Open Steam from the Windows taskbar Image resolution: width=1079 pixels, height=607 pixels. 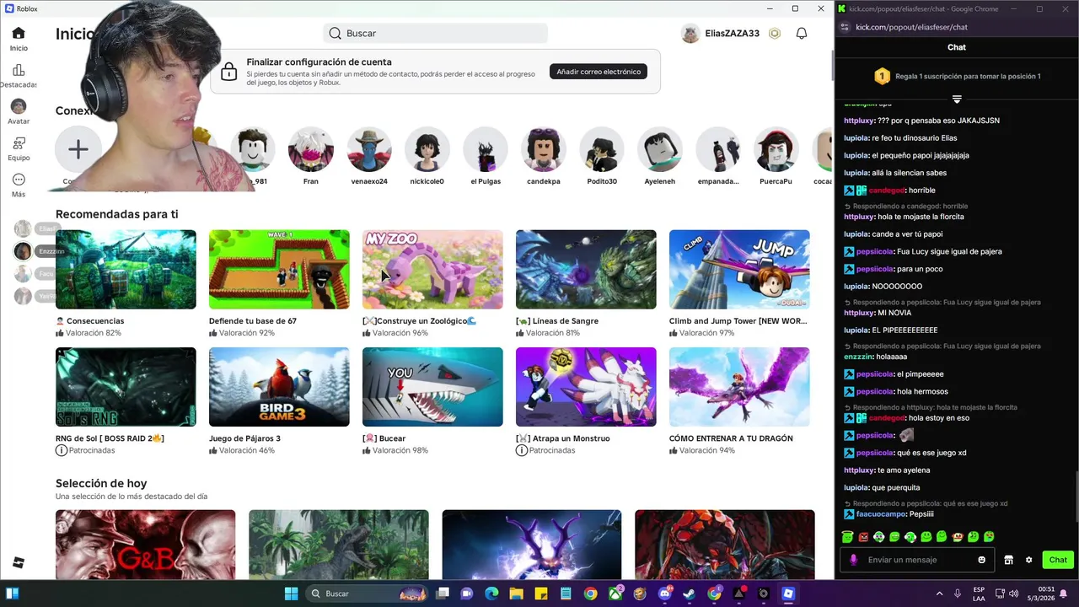click(690, 594)
